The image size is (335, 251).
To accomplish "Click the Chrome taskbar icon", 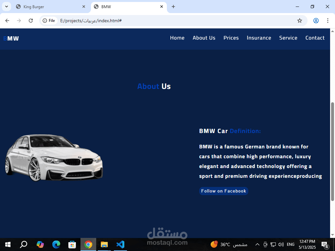I will pos(88,244).
